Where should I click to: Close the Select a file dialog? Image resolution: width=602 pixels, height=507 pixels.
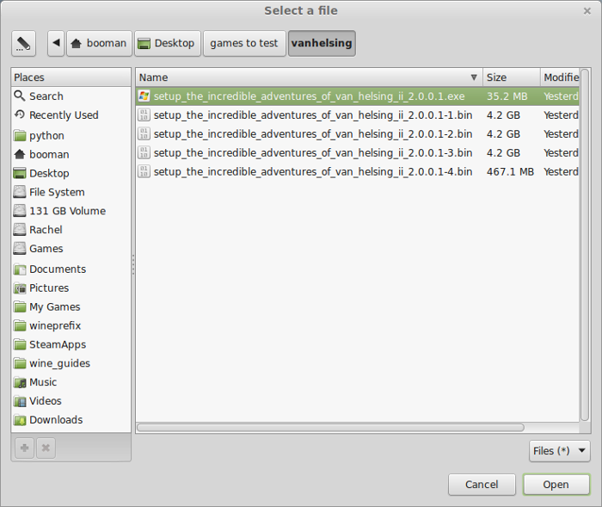click(x=587, y=11)
